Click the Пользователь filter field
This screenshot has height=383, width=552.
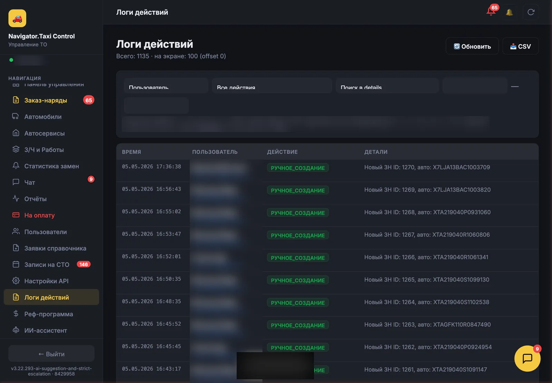[x=166, y=85]
